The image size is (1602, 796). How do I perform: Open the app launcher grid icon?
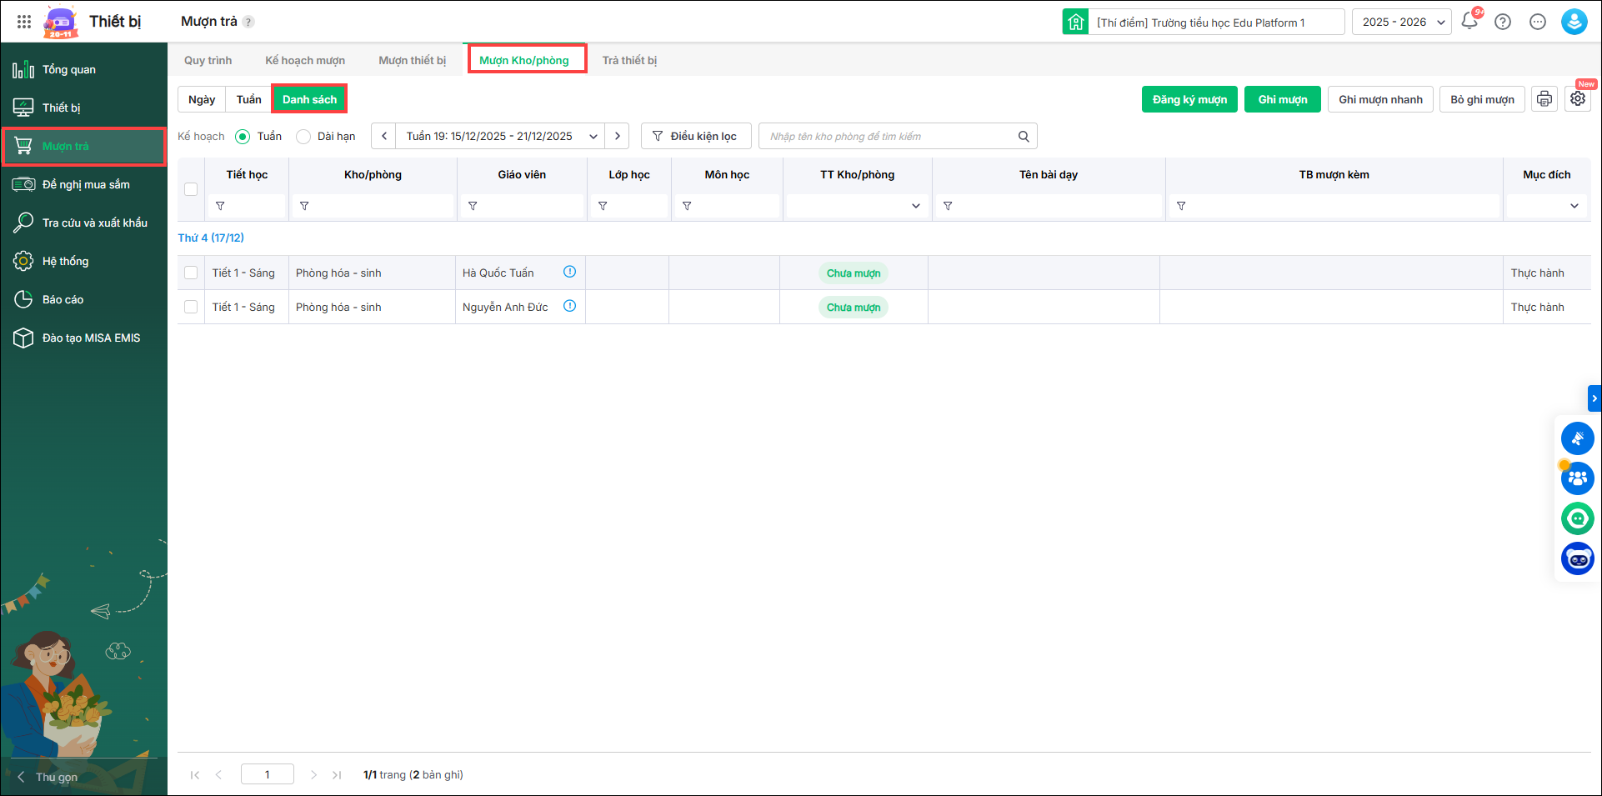(24, 22)
